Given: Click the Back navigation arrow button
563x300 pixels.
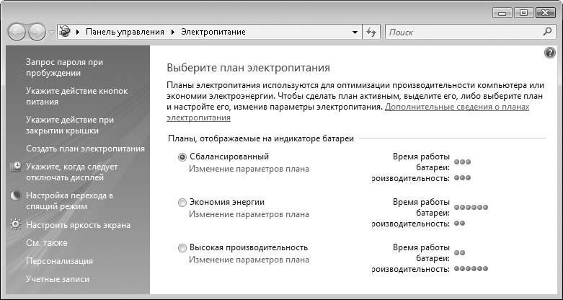Looking at the screenshot, I should (x=17, y=32).
